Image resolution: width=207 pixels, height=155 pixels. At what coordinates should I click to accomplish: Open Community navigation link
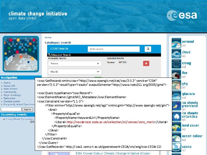pos(10,92)
